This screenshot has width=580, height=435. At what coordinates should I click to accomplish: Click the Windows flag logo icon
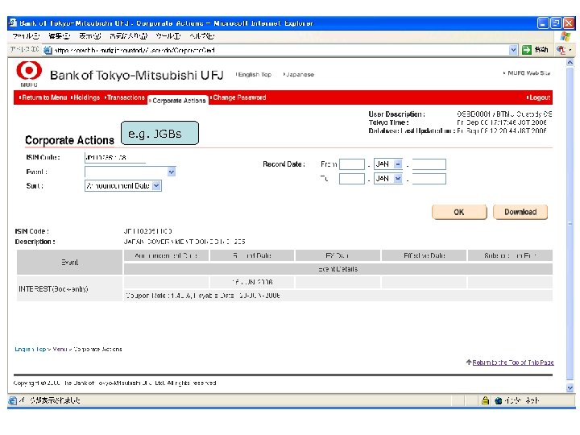(565, 36)
